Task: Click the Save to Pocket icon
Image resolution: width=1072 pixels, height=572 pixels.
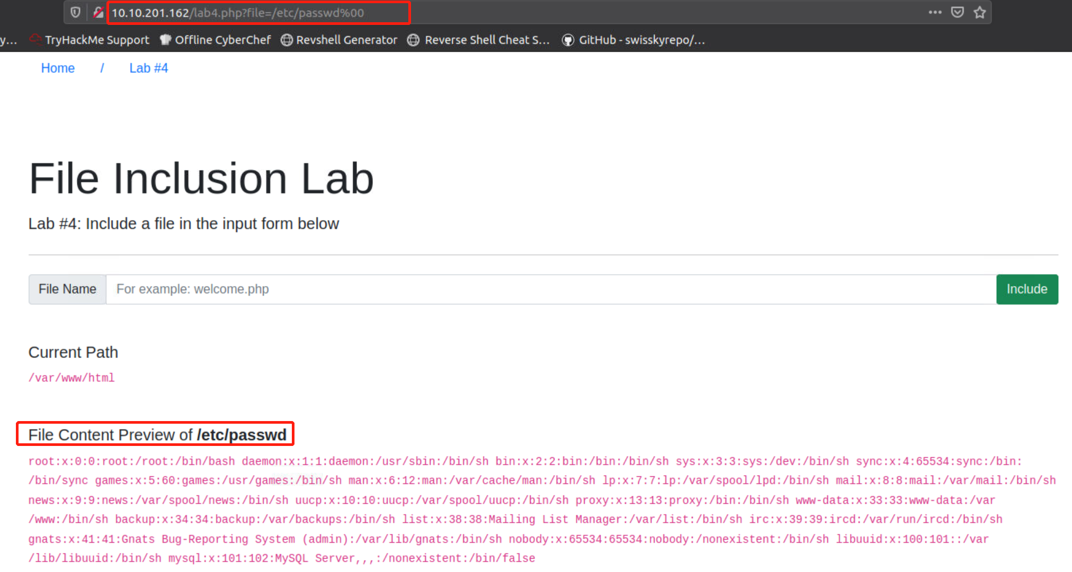Action: [x=957, y=12]
